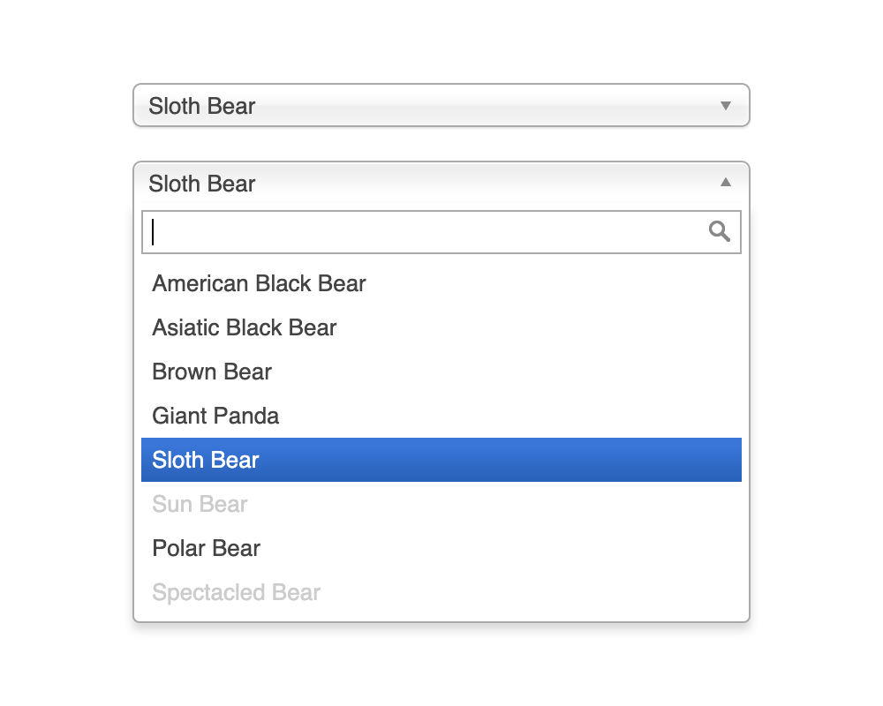Viewport: 883px width, 706px height.
Task: Open the closed Sloth Bear dropdown at top
Action: pyautogui.click(x=441, y=106)
